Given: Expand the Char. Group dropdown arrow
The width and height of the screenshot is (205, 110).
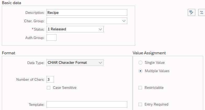Looking at the screenshot, I should pyautogui.click(x=124, y=21).
